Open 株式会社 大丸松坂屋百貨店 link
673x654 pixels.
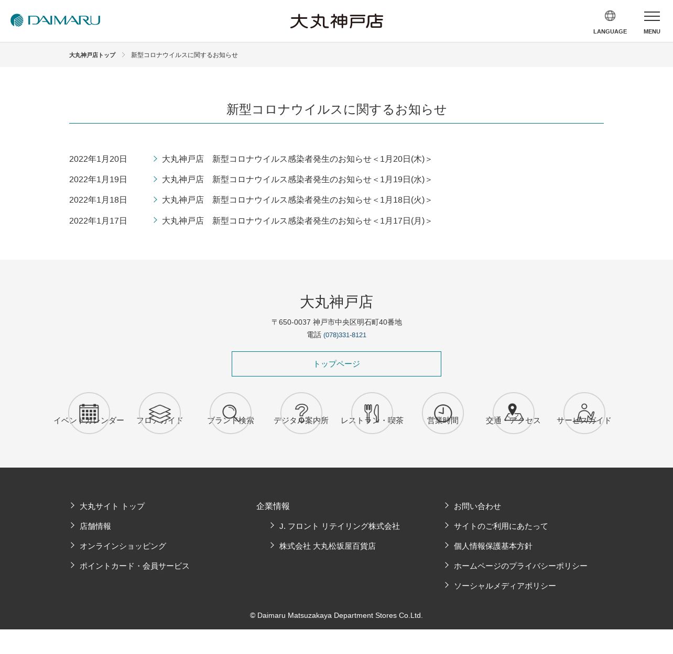coord(328,546)
